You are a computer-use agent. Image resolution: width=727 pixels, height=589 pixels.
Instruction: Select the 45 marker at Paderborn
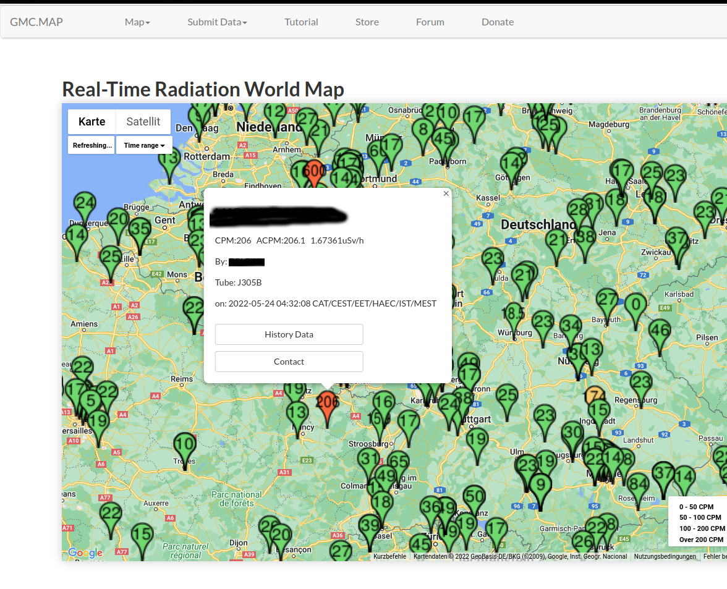pyautogui.click(x=444, y=140)
